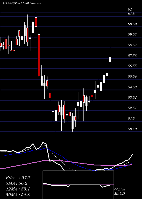142x199 pixels.
Task: Click the tall red candle dropping from 59.58
Action: pos(39,55)
